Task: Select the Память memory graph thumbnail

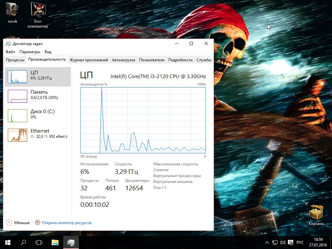Action: [18, 96]
